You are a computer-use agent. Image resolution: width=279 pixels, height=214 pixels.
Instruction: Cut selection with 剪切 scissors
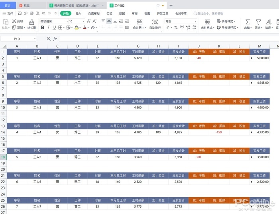18,21
